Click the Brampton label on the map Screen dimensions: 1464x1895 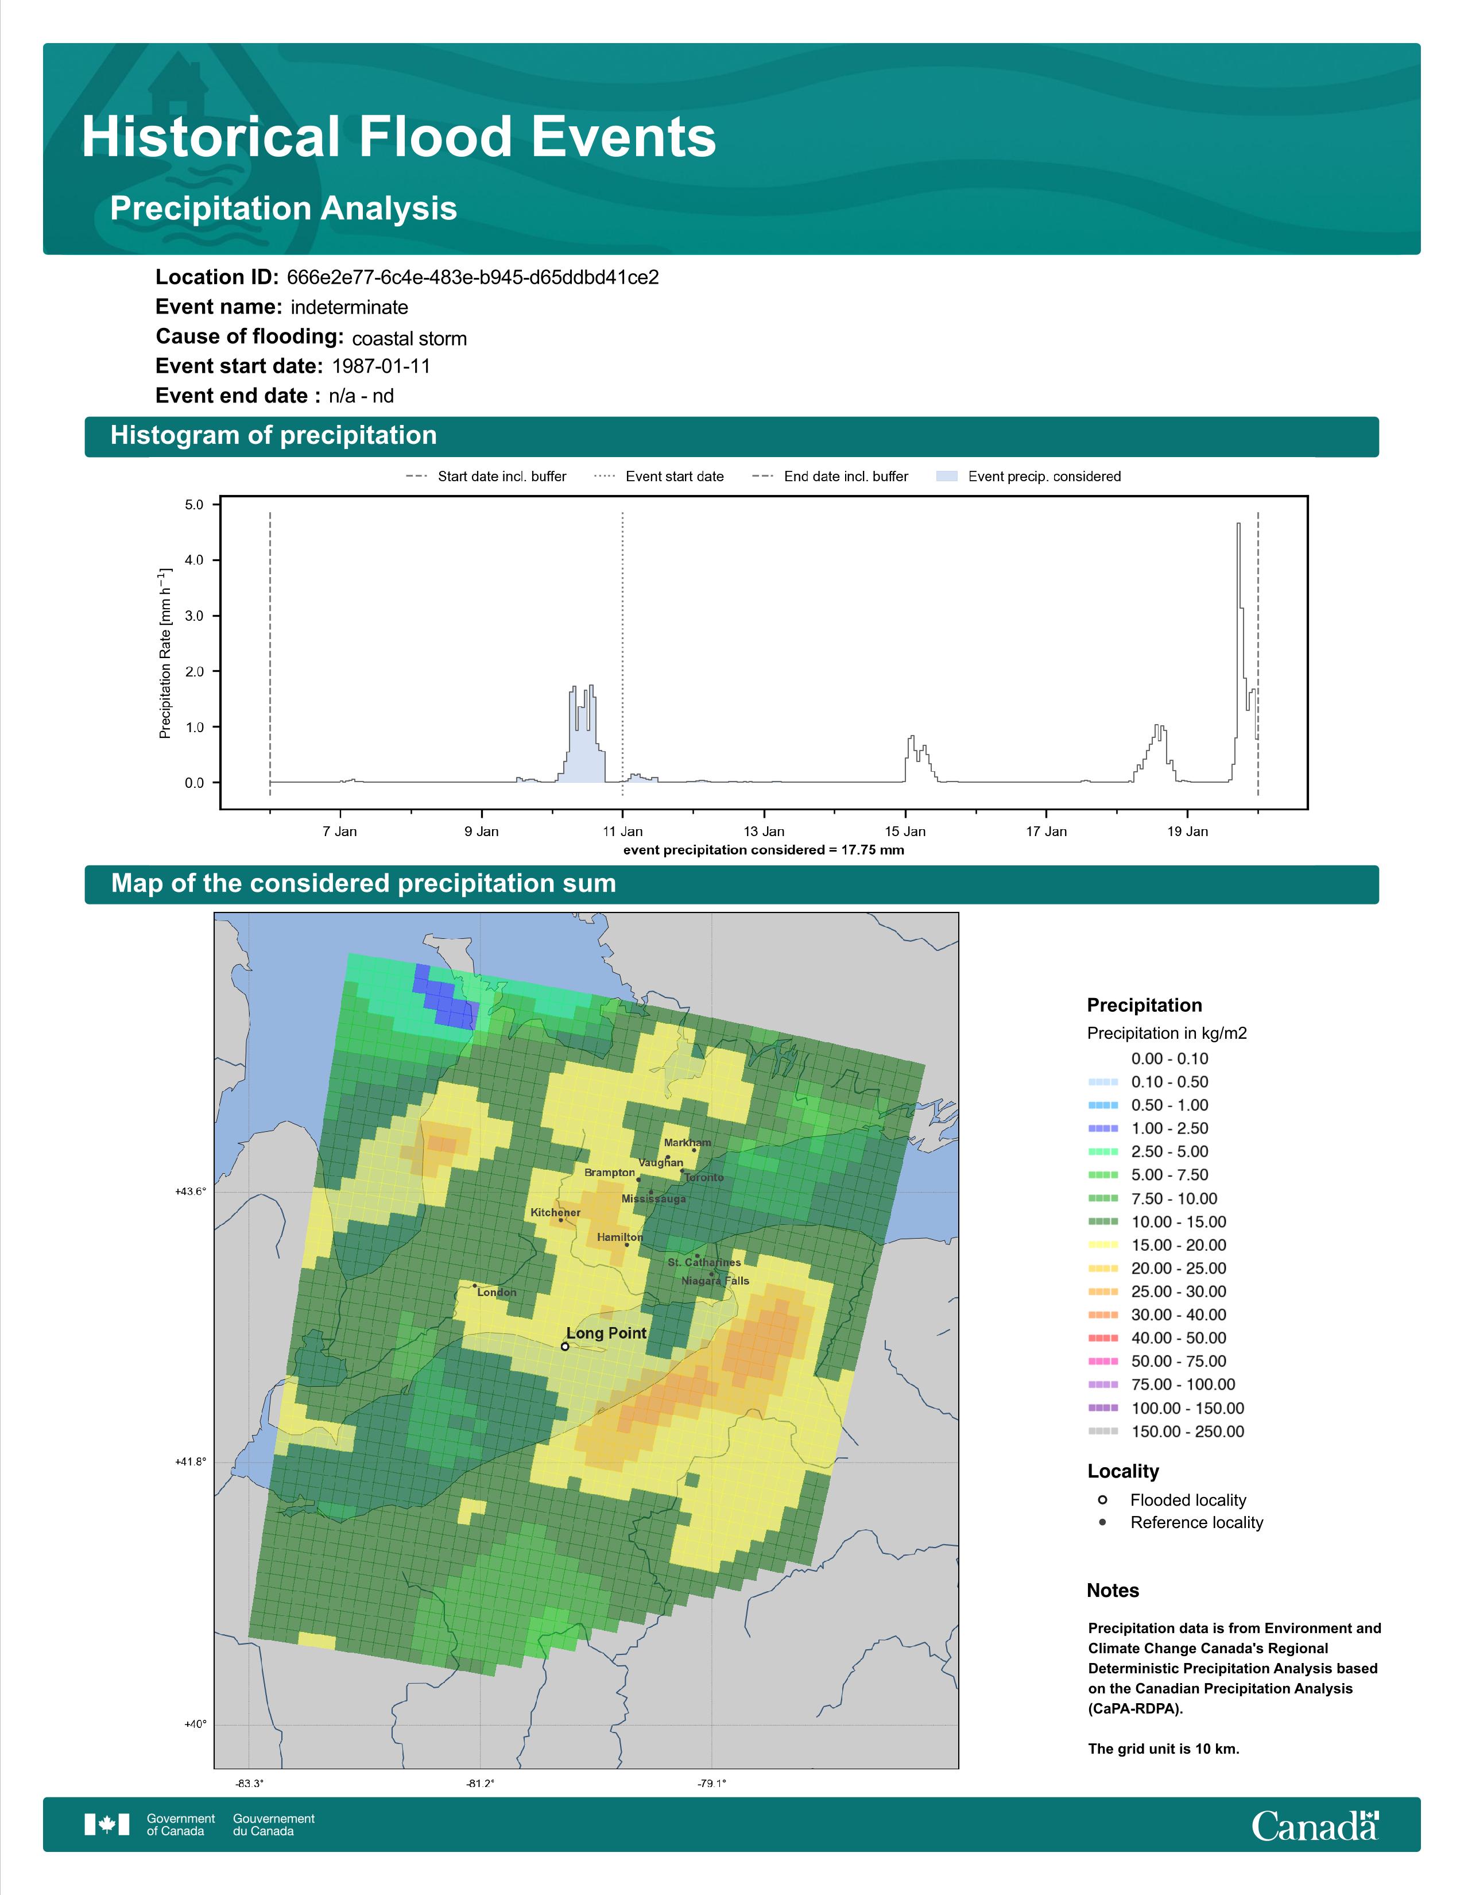point(610,1172)
